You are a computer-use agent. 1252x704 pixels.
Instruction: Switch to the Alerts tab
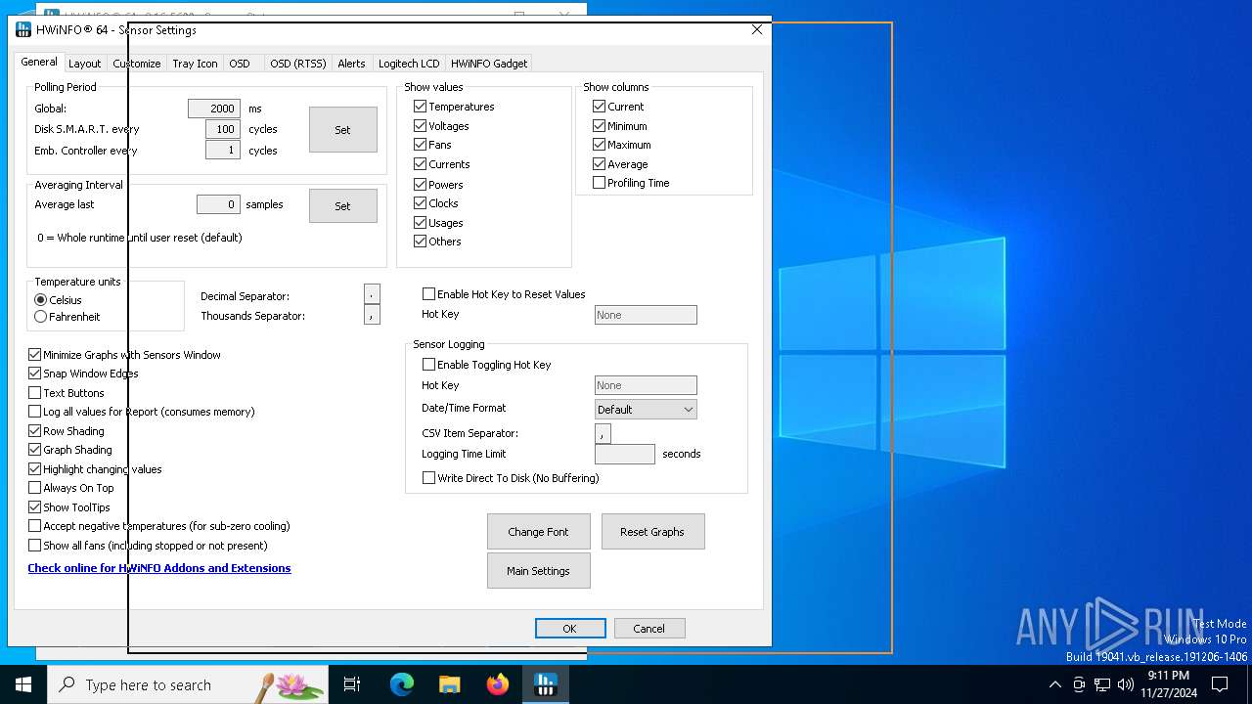(351, 64)
